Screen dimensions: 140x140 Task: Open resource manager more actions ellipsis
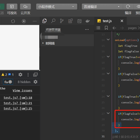[x=87, y=30]
